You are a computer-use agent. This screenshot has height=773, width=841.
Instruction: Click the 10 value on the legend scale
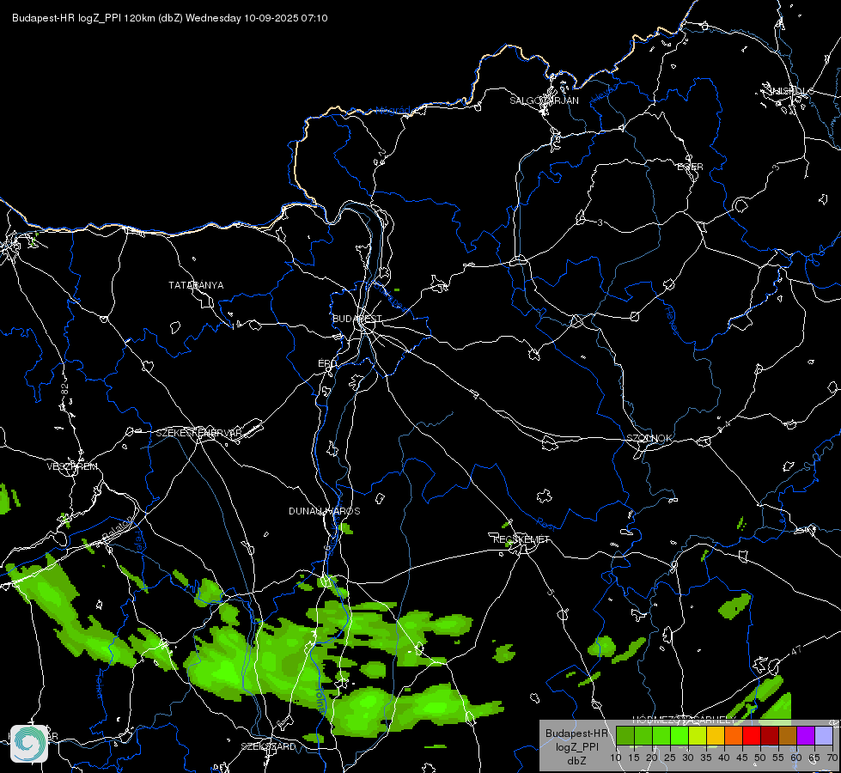point(616,758)
